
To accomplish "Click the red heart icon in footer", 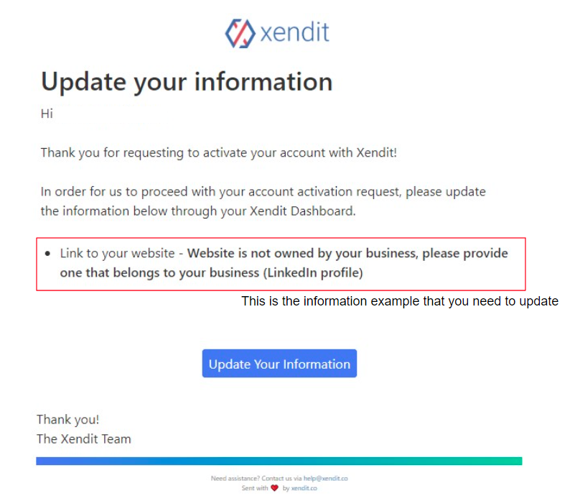I will point(274,488).
